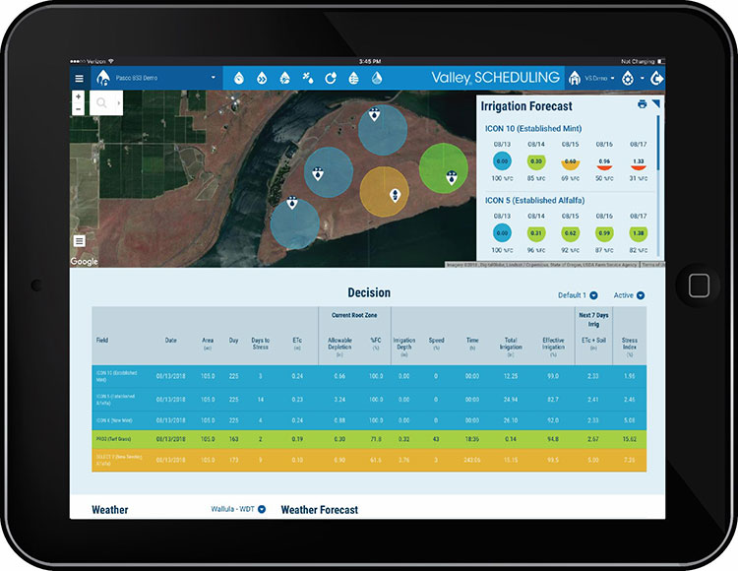
Task: Click ICON 10 08/16 forecast indicator 0.96
Action: click(x=604, y=163)
